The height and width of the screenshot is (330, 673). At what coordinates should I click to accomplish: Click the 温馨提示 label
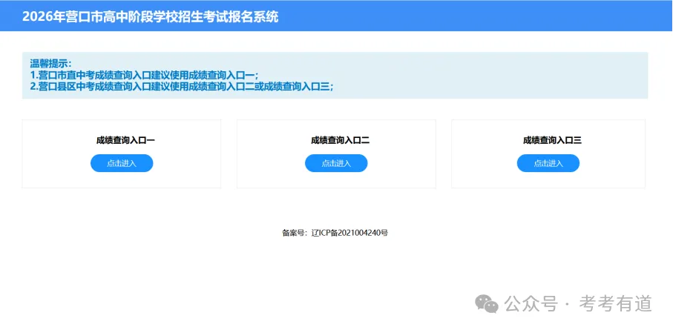click(50, 64)
